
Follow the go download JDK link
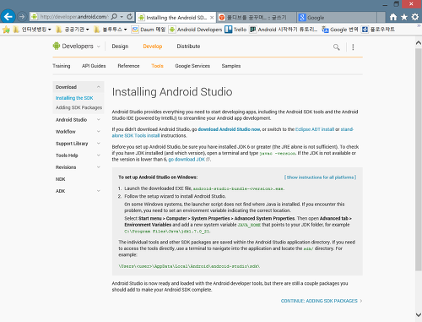[x=187, y=160]
